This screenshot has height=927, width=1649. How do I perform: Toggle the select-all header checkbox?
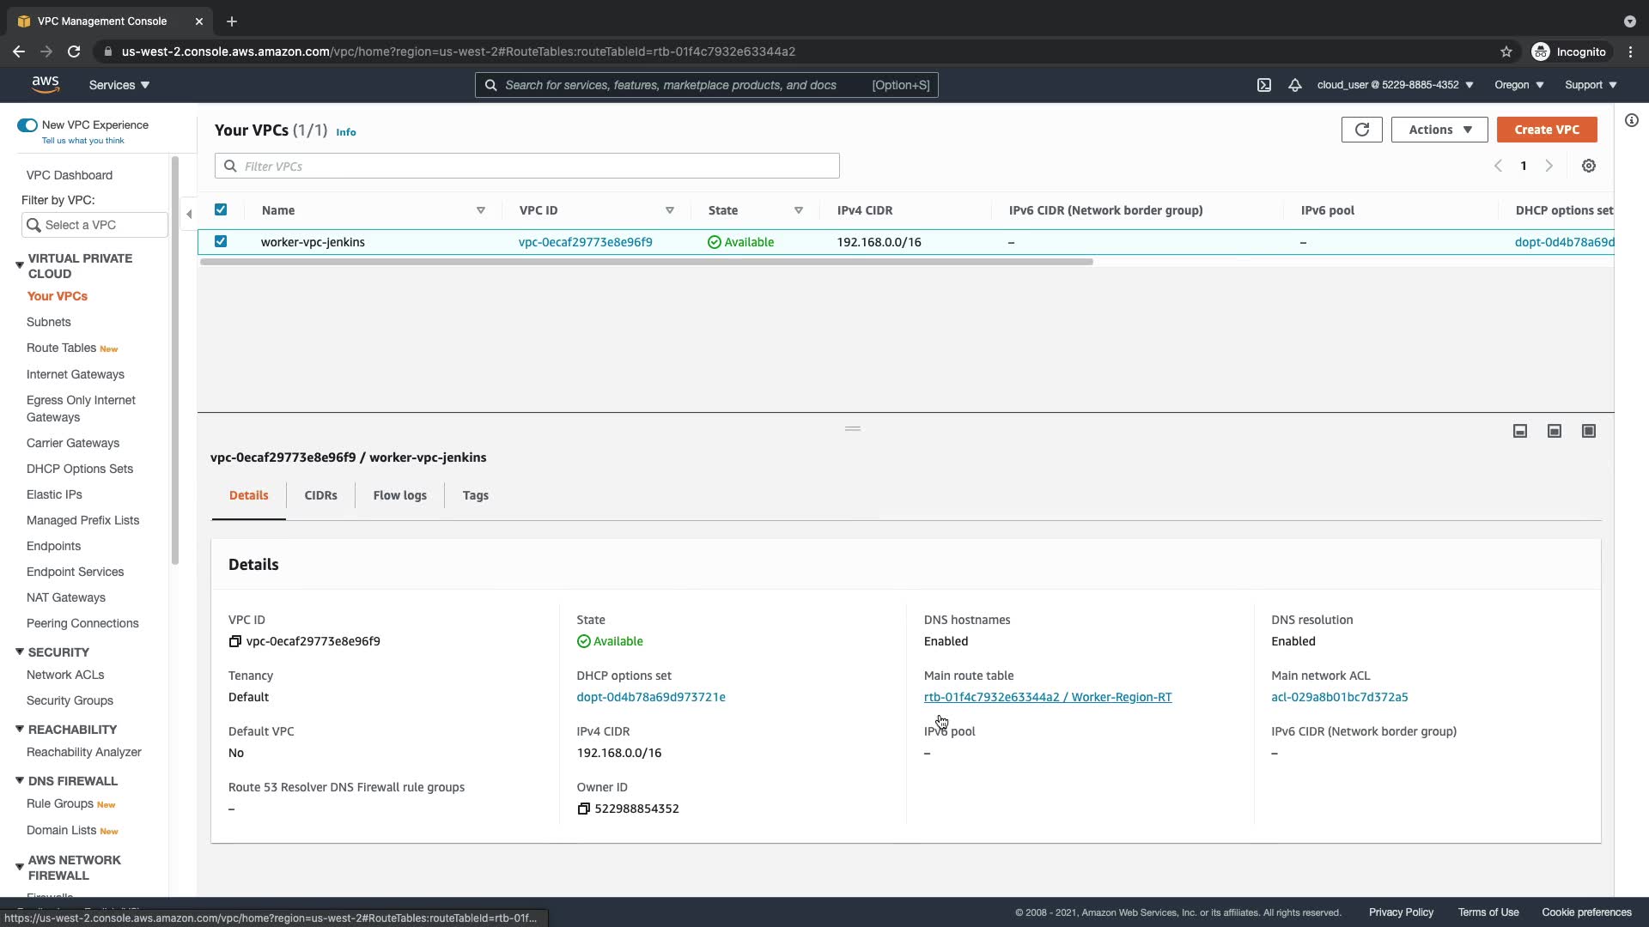[x=221, y=209]
